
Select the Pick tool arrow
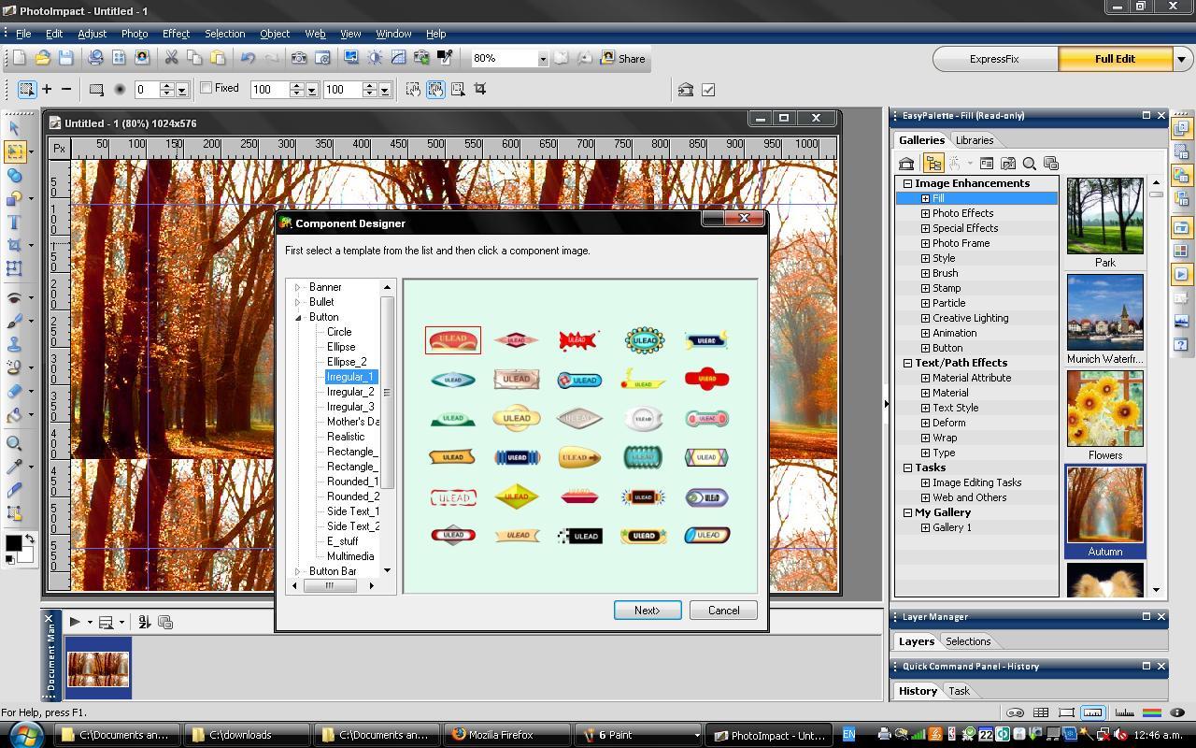click(14, 128)
